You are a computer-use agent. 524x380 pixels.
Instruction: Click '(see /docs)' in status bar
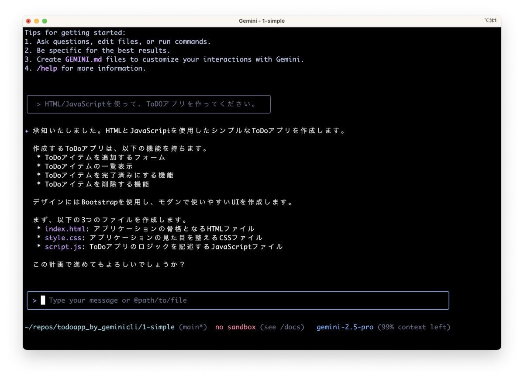click(x=282, y=327)
